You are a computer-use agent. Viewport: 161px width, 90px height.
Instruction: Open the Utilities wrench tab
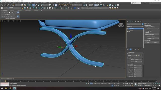(141, 21)
